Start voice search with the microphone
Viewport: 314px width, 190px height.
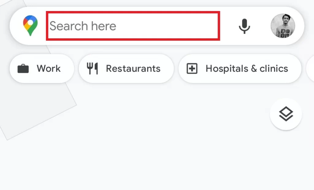pos(244,26)
